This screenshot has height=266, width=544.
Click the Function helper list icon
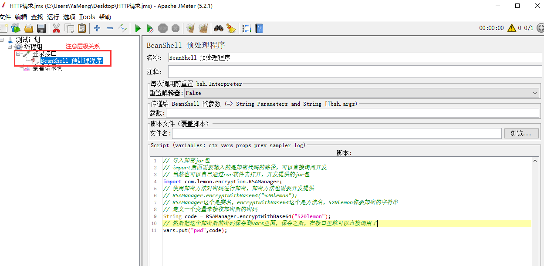pyautogui.click(x=246, y=29)
